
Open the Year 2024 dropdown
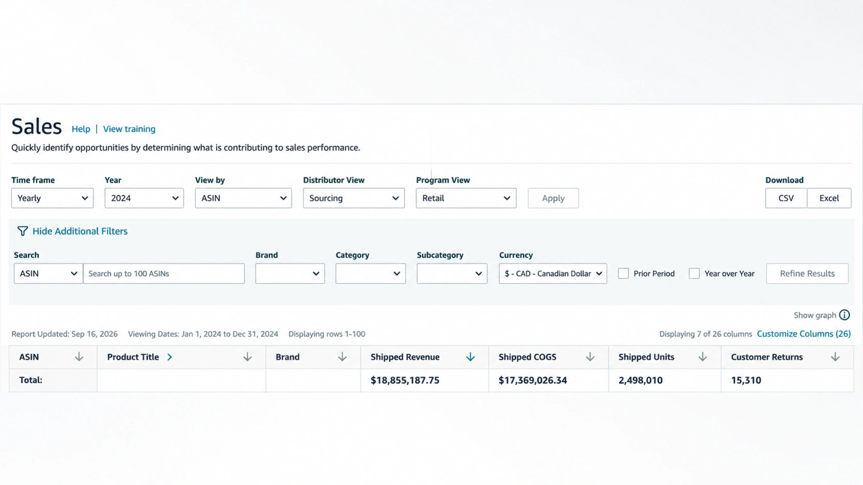tap(144, 198)
